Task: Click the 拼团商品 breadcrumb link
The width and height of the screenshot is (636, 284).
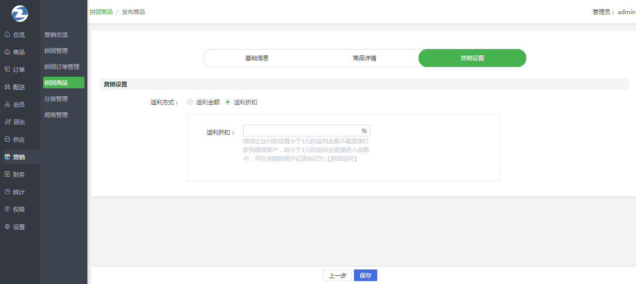Action: (x=101, y=12)
